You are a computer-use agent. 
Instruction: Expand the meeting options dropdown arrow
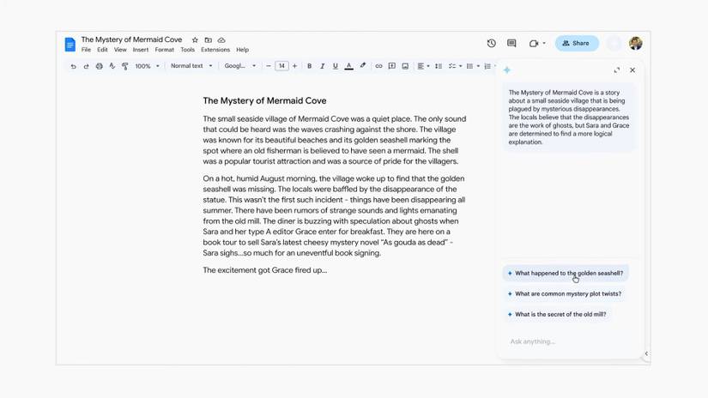pyautogui.click(x=544, y=44)
